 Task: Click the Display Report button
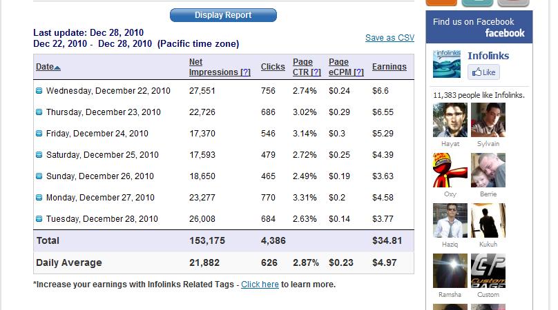click(223, 15)
